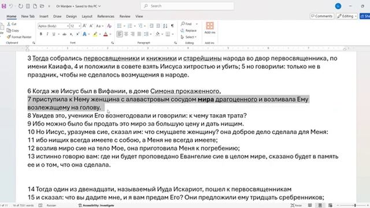370x208 pixels.
Task: Undo the last action
Action: tap(11, 6)
